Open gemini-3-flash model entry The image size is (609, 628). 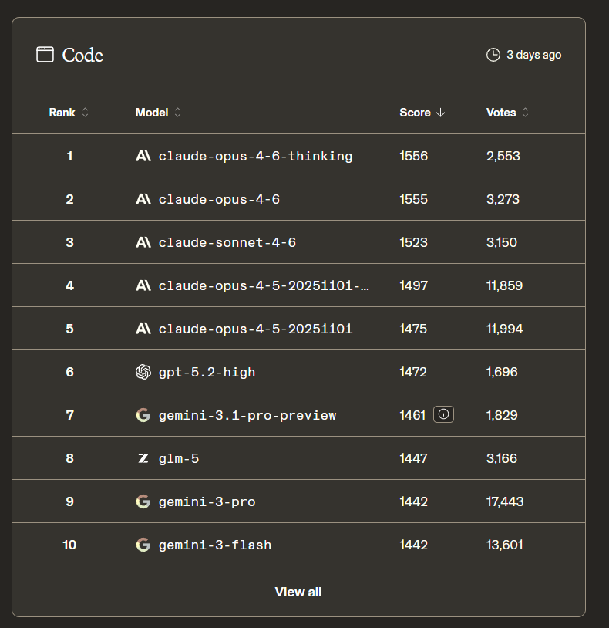[215, 545]
